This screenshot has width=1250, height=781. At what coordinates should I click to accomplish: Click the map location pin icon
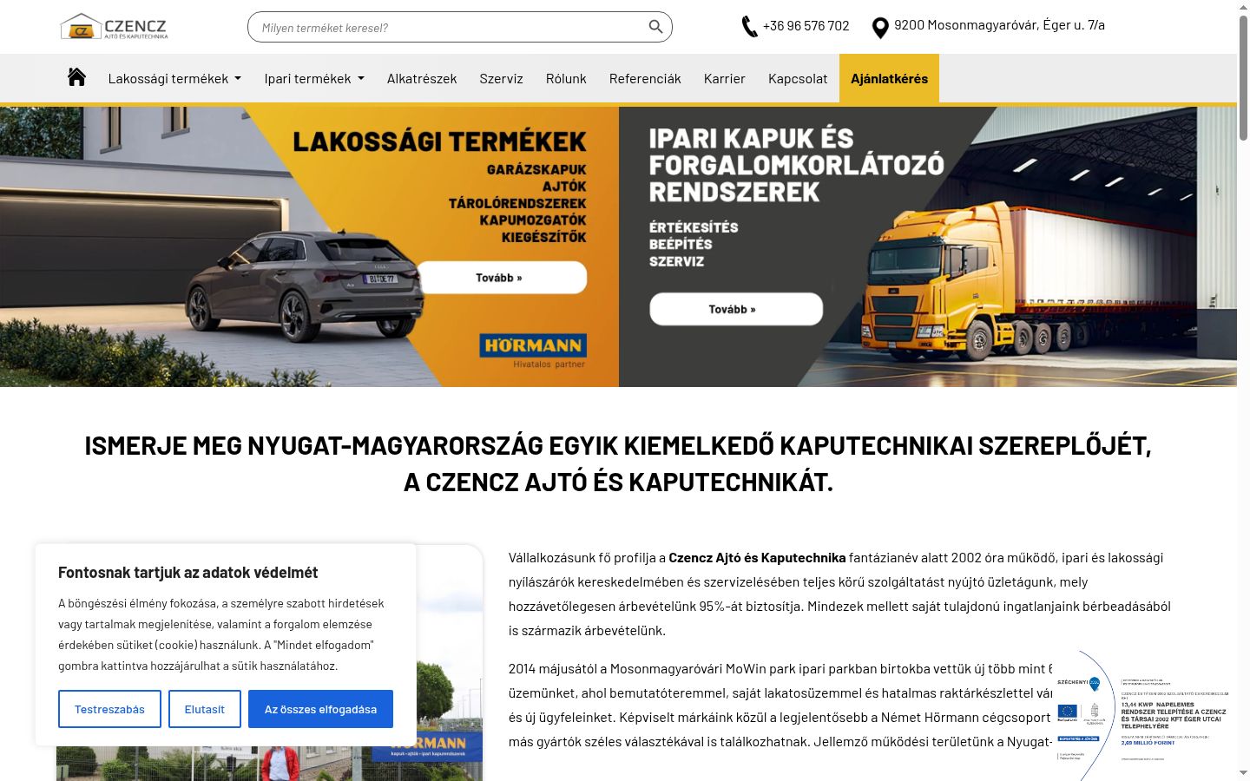(x=880, y=28)
